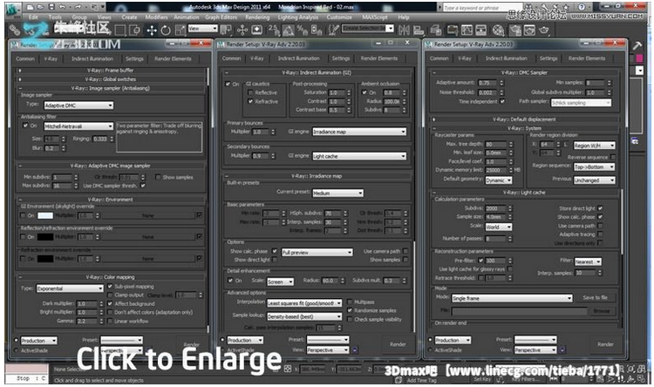Choose the Rectangular Selection Region tool
The image size is (654, 387).
coord(120,30)
